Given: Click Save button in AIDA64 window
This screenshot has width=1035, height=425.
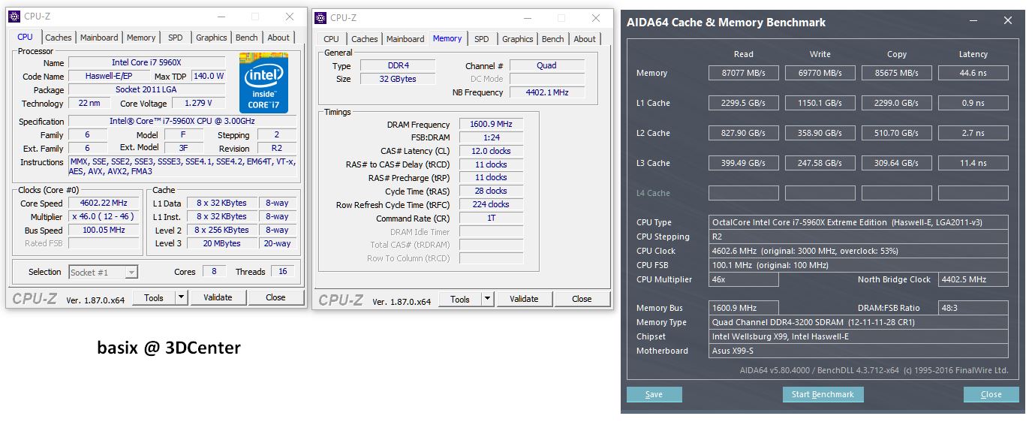Looking at the screenshot, I should click(x=654, y=394).
